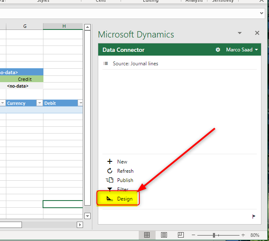Click the Refresh icon in Data Connector

click(x=110, y=171)
